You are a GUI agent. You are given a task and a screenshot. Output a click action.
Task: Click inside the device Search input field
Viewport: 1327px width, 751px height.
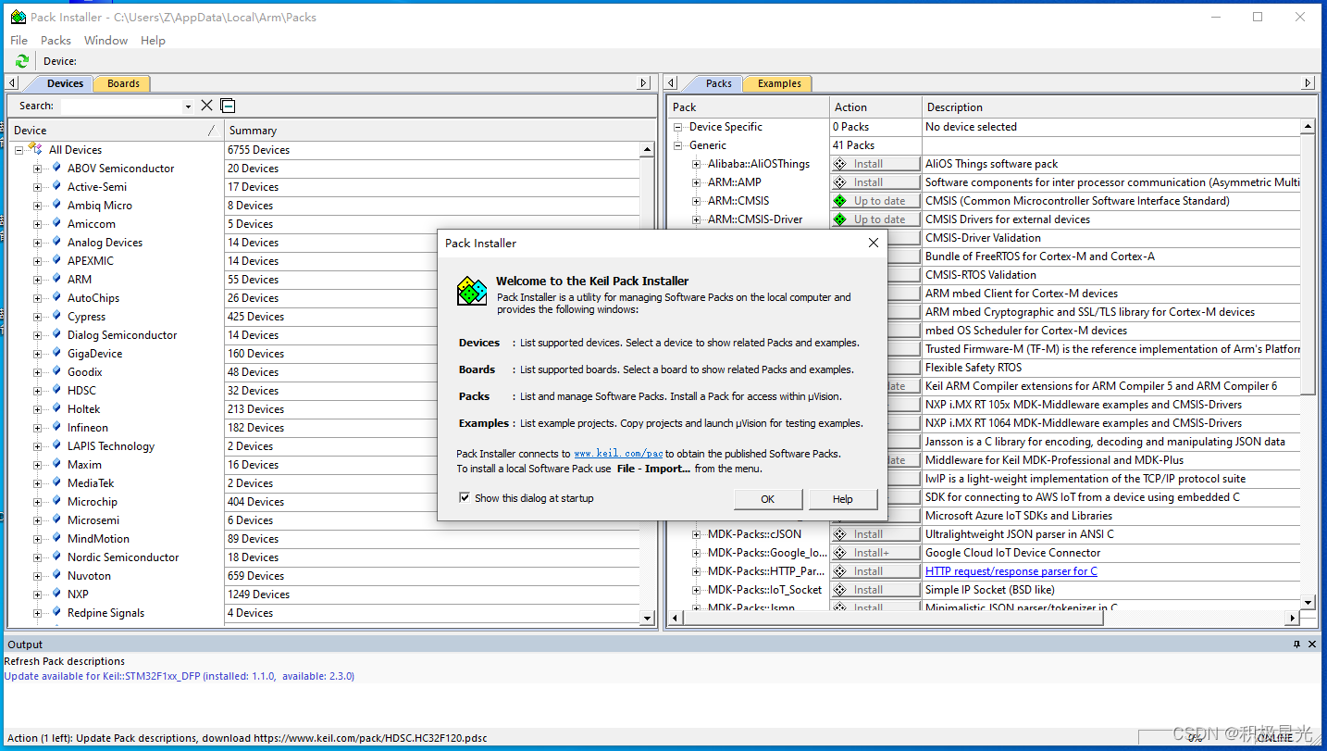point(121,106)
